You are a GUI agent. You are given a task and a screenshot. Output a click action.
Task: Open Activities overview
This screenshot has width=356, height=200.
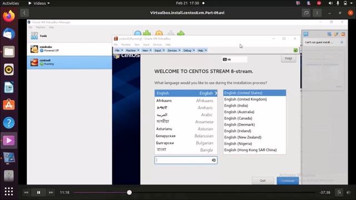click(11, 3)
